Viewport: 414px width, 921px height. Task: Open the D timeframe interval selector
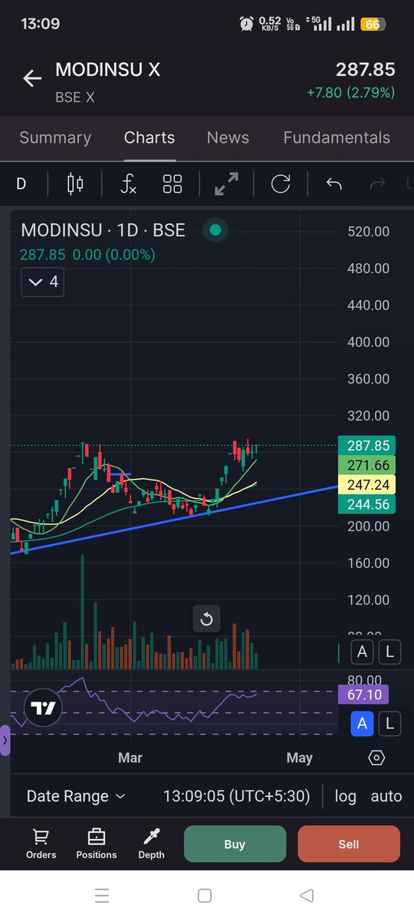(x=21, y=184)
